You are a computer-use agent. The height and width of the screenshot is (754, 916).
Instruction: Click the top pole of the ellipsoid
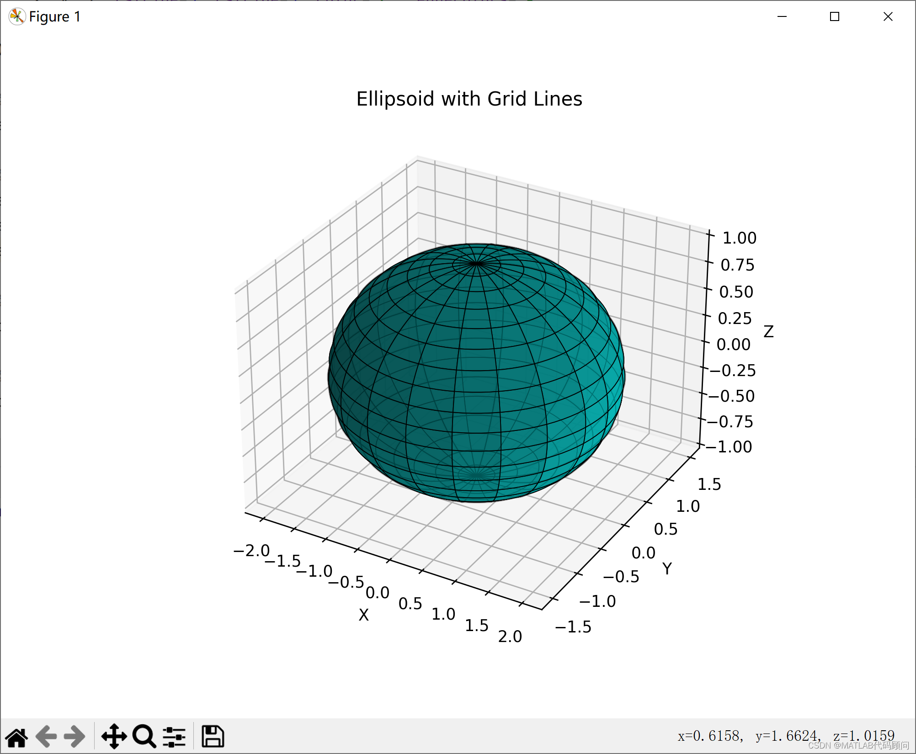coord(477,264)
